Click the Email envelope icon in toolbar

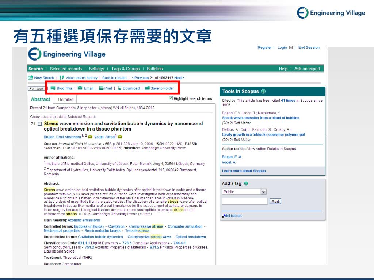click(80, 88)
